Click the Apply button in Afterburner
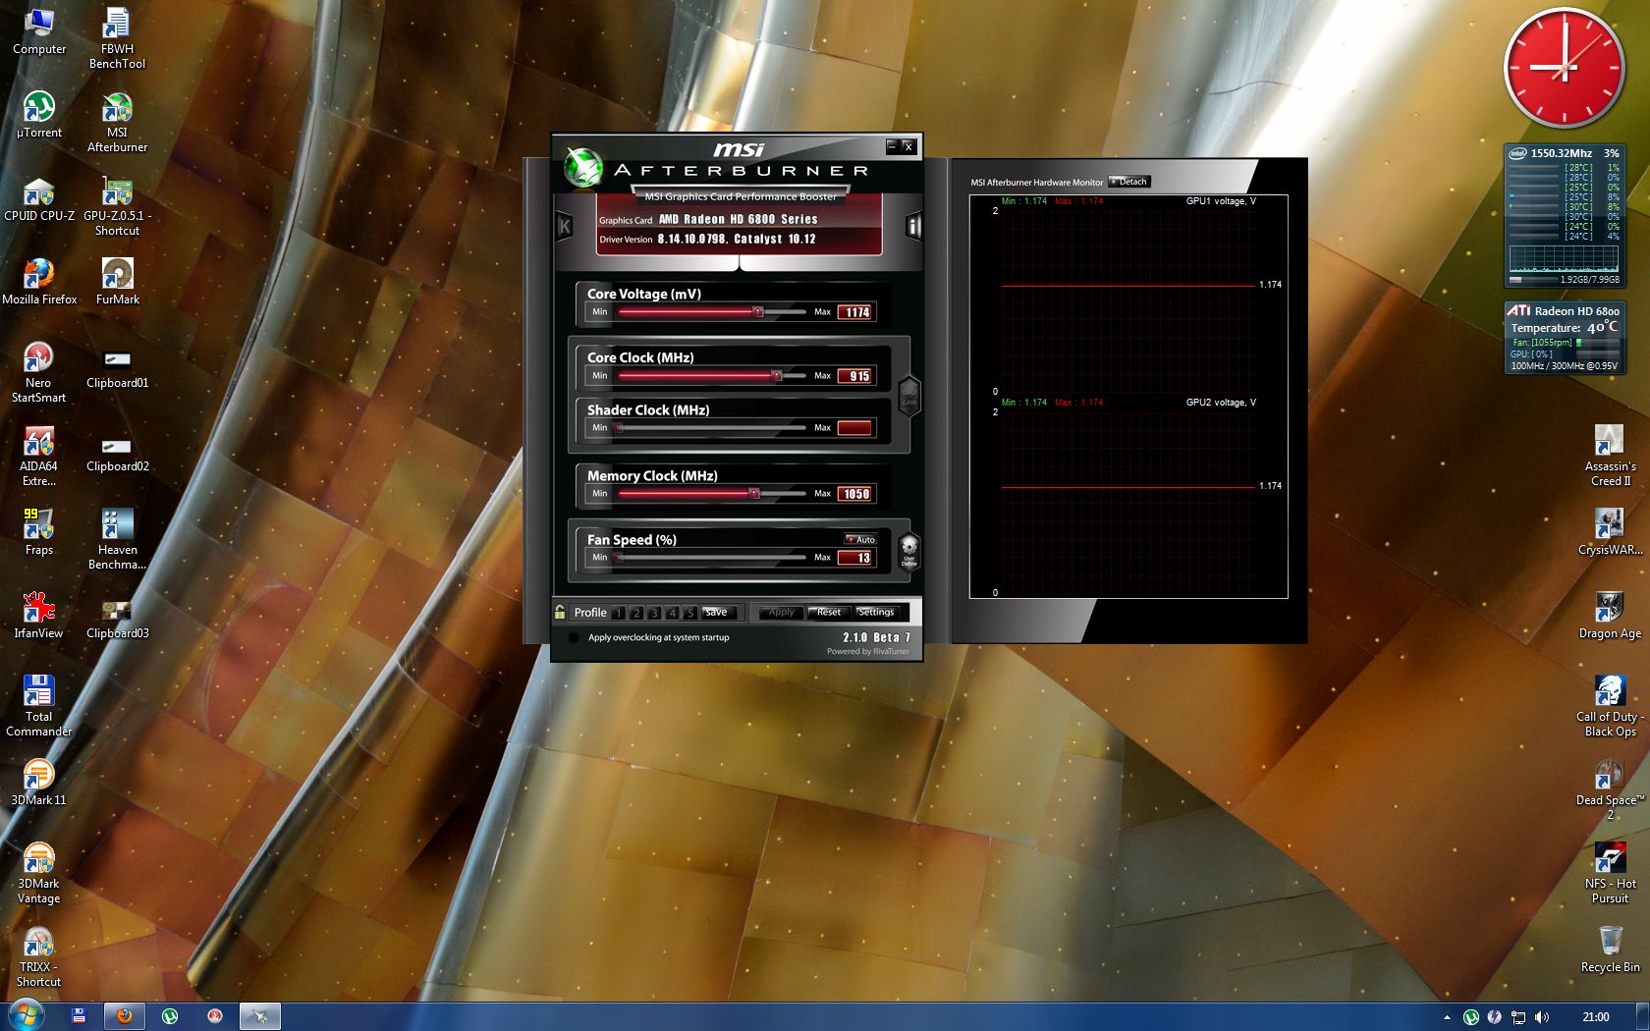The width and height of the screenshot is (1650, 1031). coord(781,613)
